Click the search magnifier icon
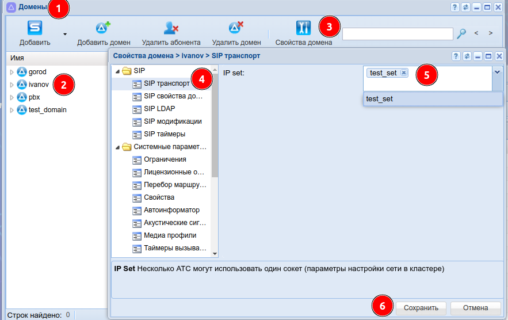This screenshot has width=508, height=320. click(x=461, y=33)
